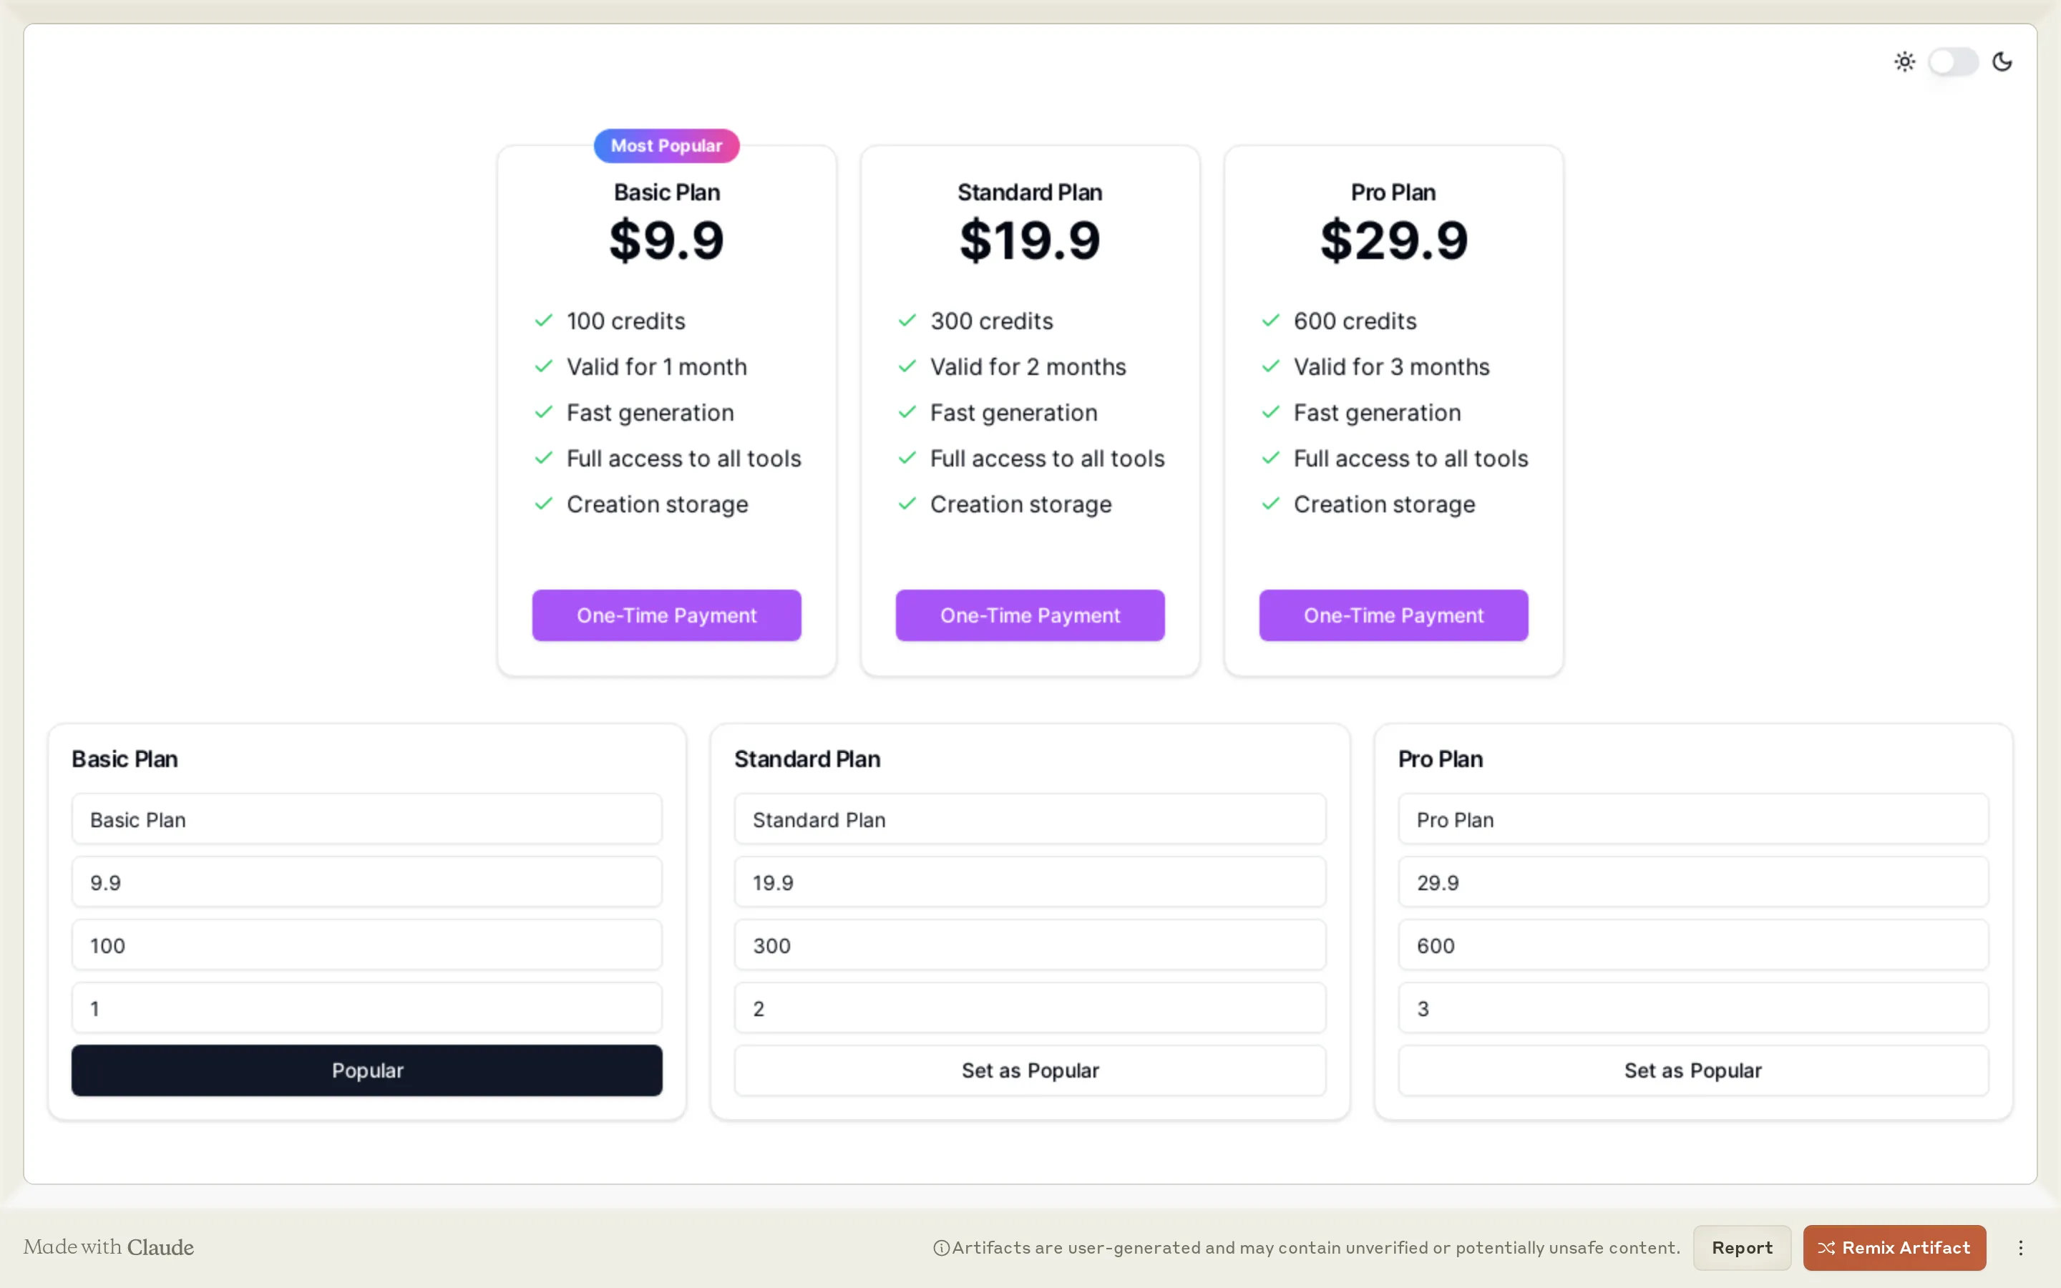
Task: Click the Standard Plan credits field showing 300
Action: (1029, 945)
